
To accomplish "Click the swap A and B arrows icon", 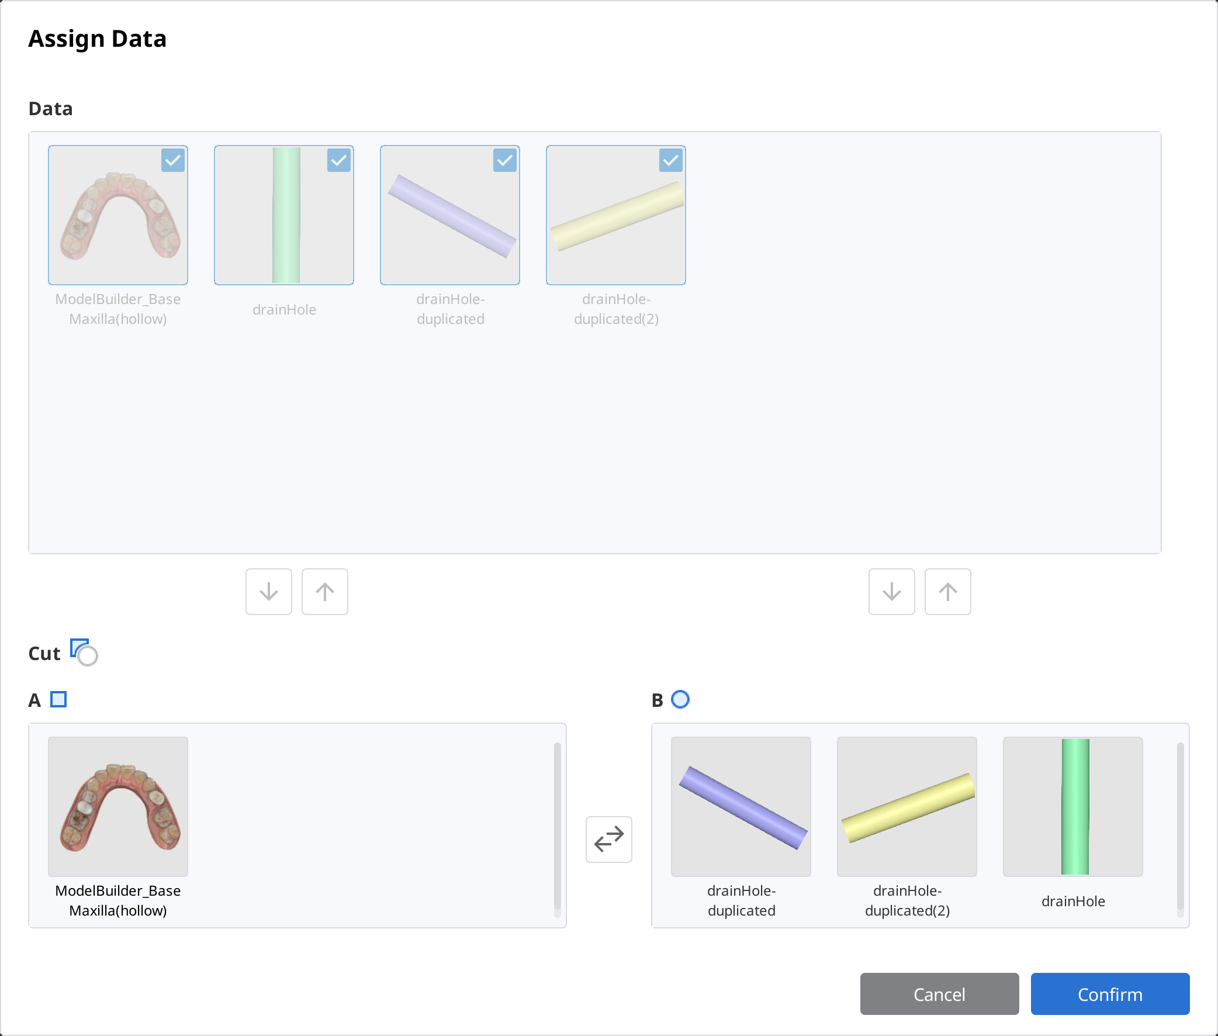I will pos(608,839).
